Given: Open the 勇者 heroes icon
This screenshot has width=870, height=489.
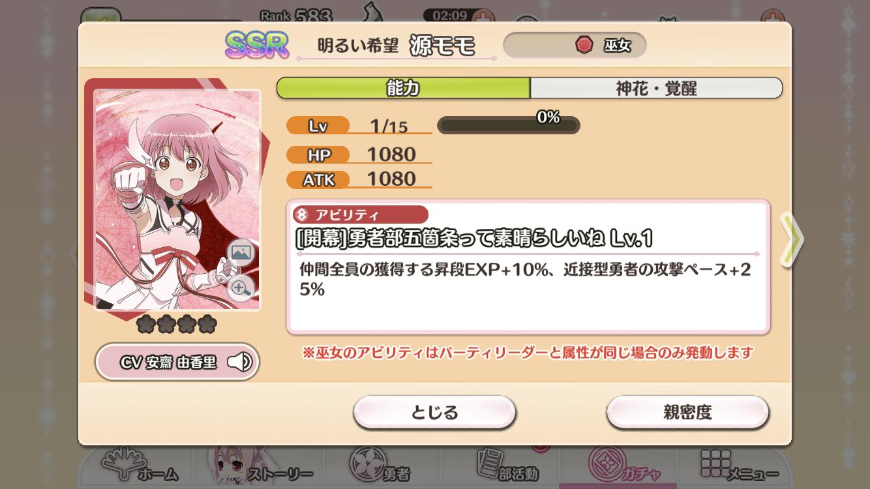Looking at the screenshot, I should pos(383,467).
